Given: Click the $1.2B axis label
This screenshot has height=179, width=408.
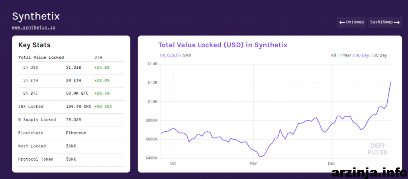Looking at the screenshot, I should pos(152,83).
